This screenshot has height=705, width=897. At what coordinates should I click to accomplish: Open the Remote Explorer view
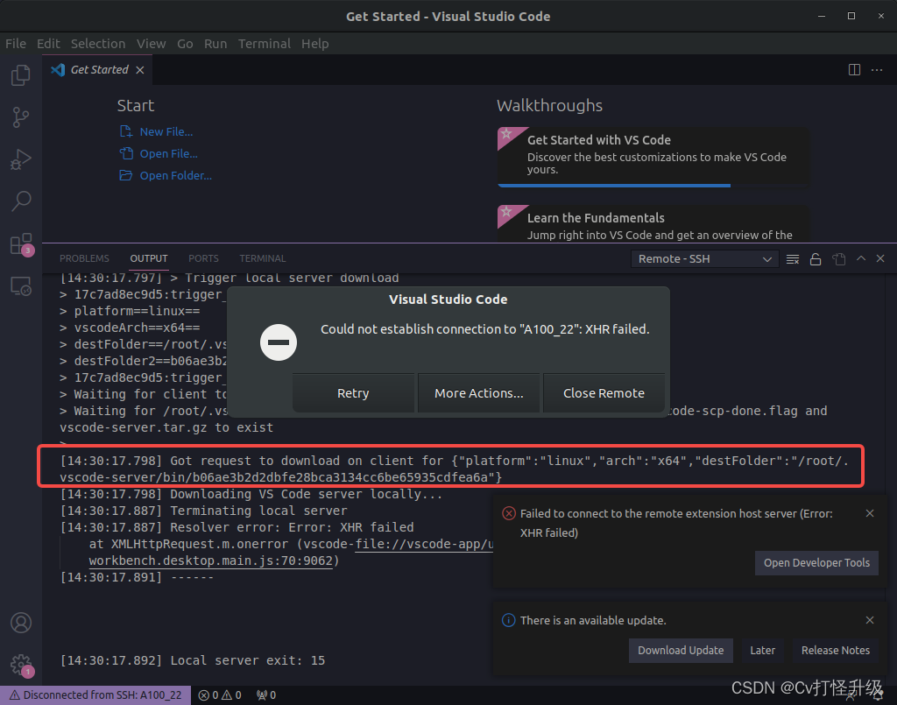[21, 286]
